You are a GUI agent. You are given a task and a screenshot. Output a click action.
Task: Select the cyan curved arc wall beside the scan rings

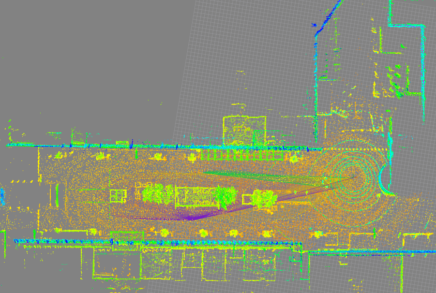(x=385, y=180)
